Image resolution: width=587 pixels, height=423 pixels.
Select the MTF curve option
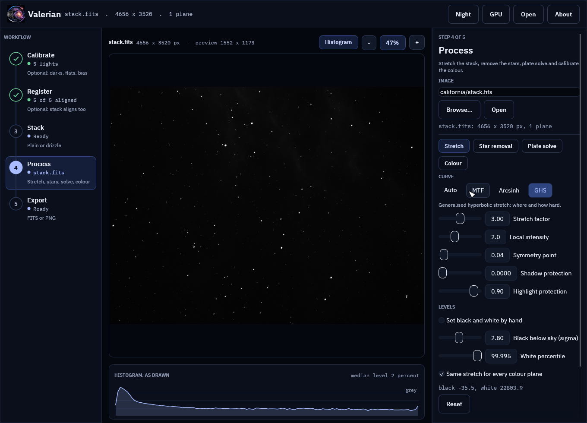click(x=478, y=190)
